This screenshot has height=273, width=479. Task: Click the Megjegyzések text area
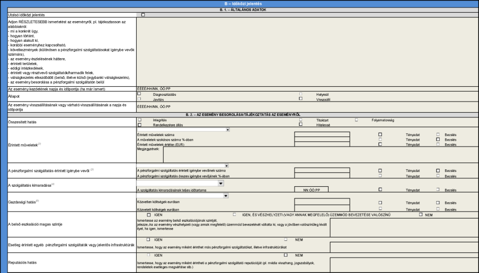(x=321, y=154)
